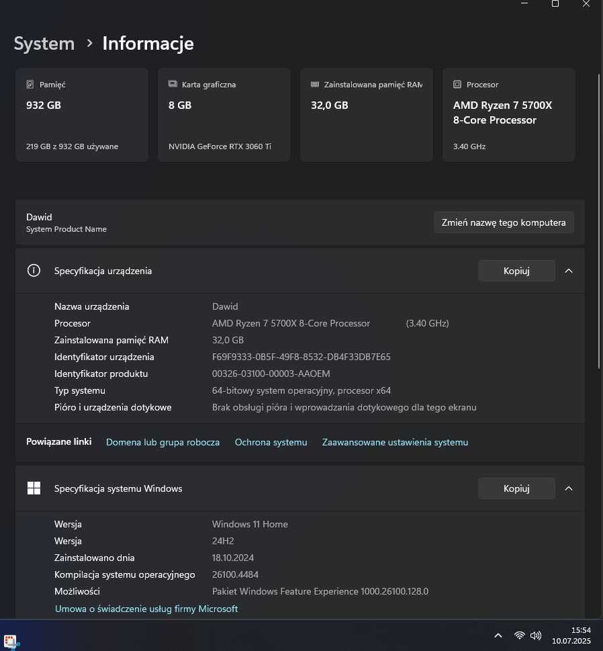Click Pakiet Windows Feature Experience value
Image resolution: width=603 pixels, height=651 pixels.
[320, 591]
